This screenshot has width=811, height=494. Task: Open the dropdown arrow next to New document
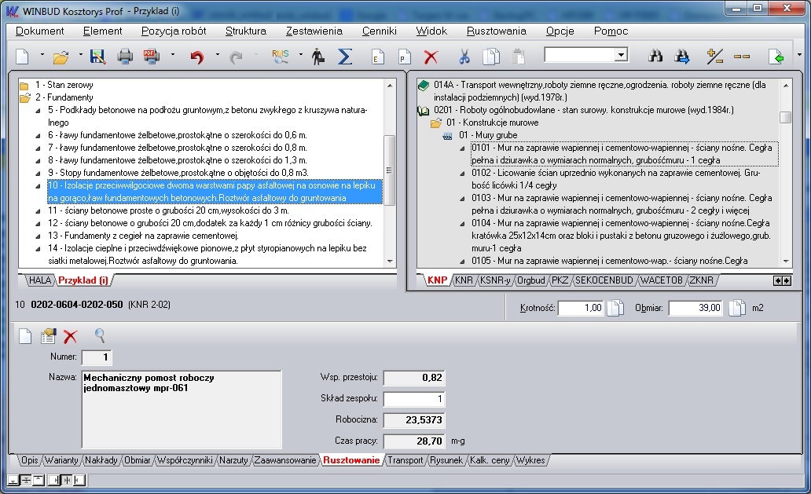42,55
